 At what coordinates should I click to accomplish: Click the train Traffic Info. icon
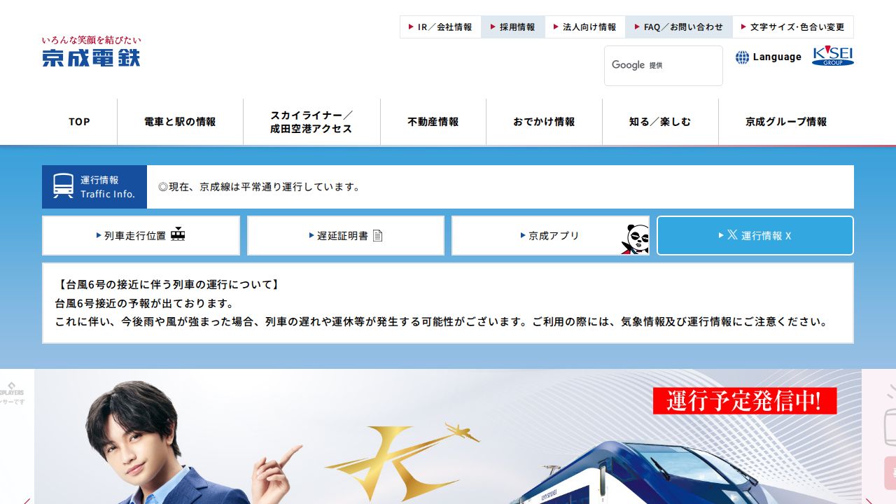coord(63,186)
